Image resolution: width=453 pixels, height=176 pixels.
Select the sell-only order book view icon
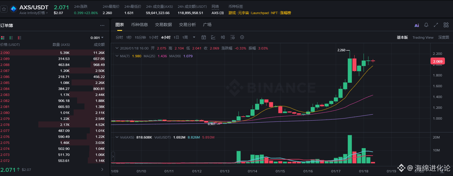pos(19,37)
